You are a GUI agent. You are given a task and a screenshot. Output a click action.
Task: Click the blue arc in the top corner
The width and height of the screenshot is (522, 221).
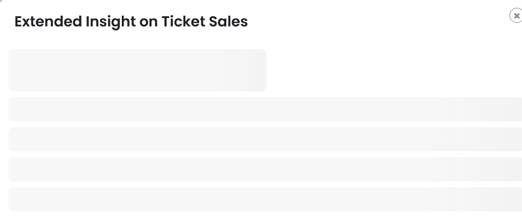[1, 1]
